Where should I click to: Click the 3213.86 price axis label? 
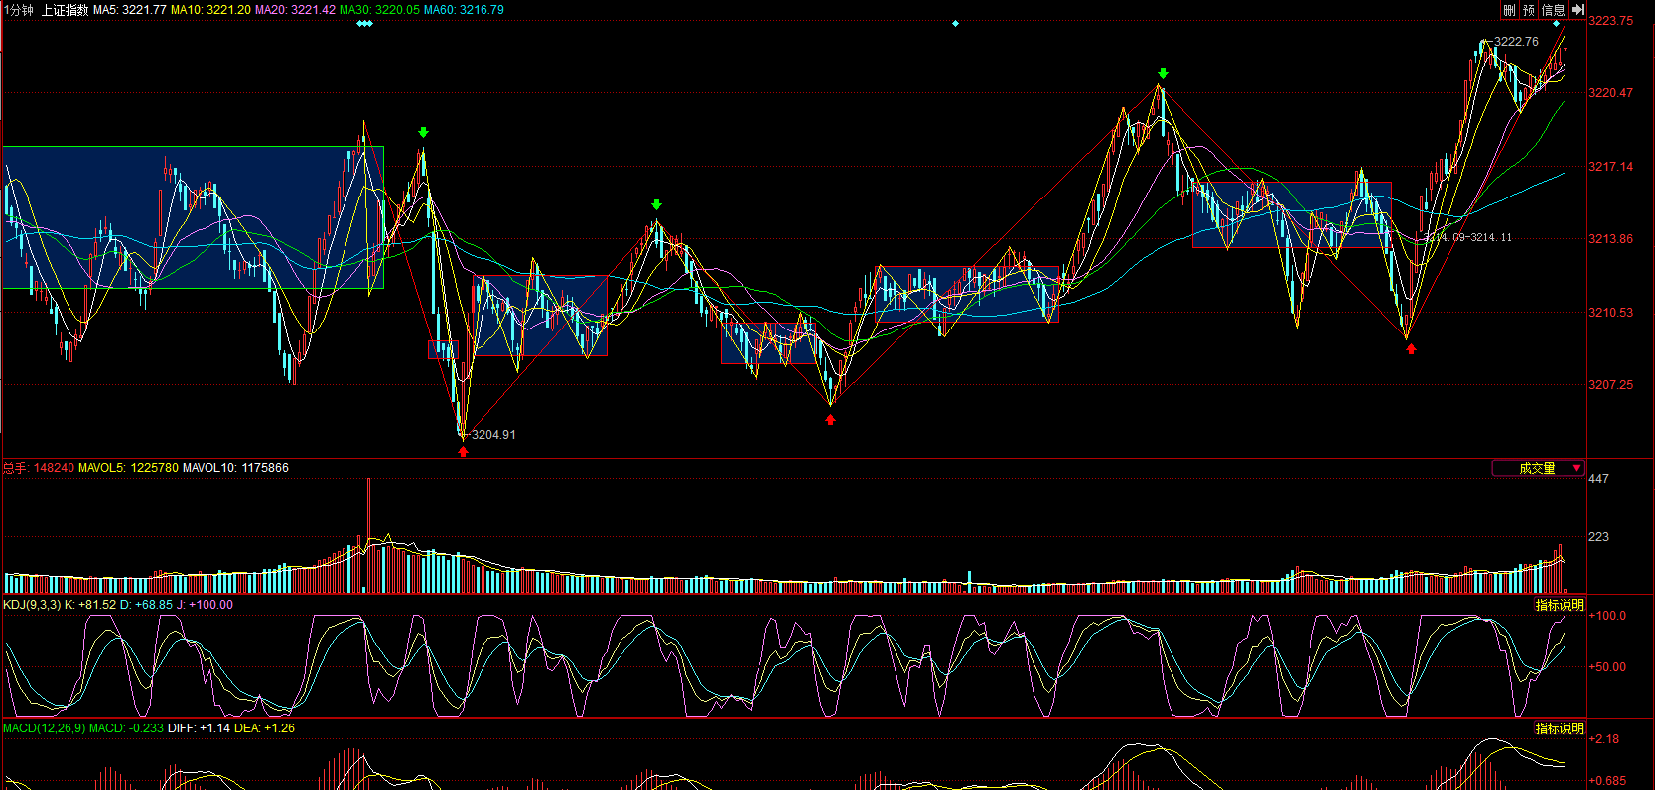coord(1610,239)
